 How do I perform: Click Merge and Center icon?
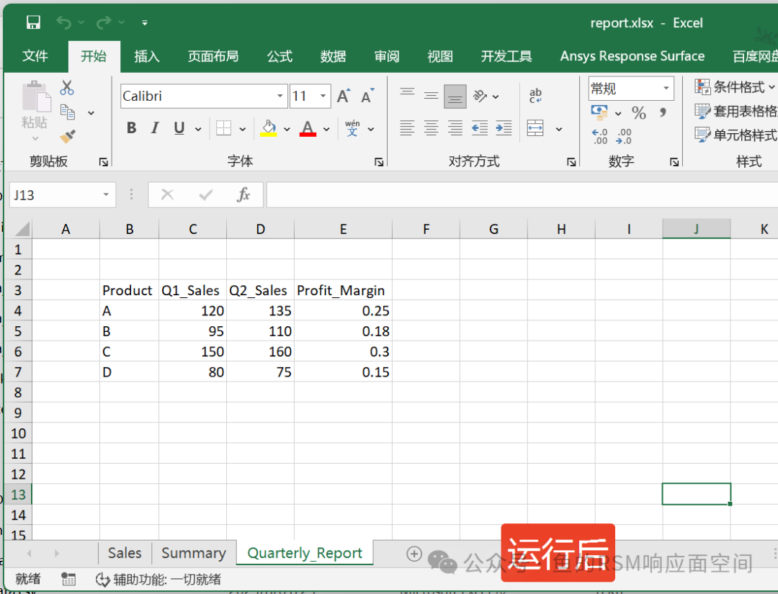click(x=535, y=128)
